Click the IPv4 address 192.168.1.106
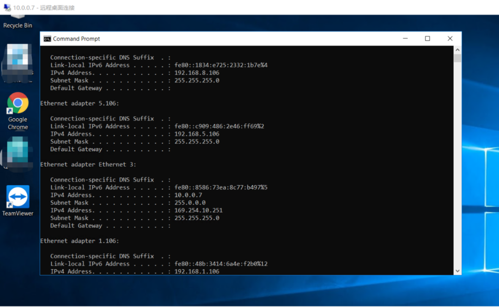Image resolution: width=499 pixels, height=307 pixels. click(197, 271)
